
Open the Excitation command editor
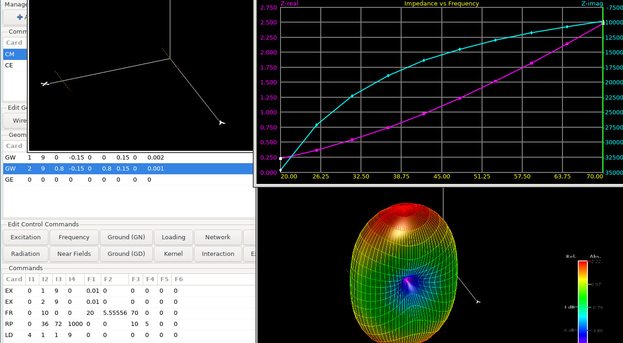[x=26, y=237]
